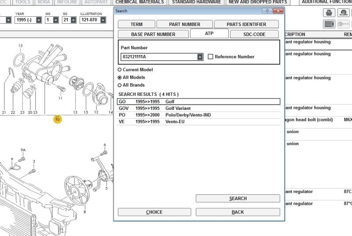Image resolution: width=352 pixels, height=236 pixels.
Task: Switch to the SDC-CODE tab
Action: [x=254, y=34]
